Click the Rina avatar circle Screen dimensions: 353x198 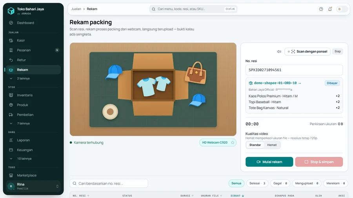click(x=11, y=186)
